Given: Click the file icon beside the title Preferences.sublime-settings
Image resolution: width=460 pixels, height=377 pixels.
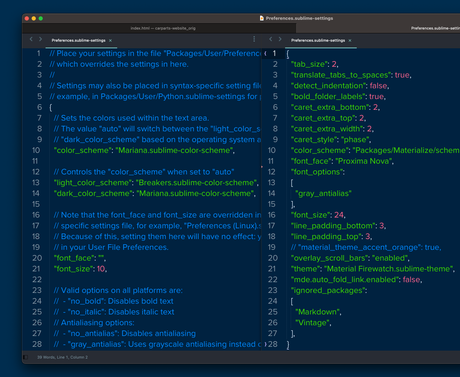Looking at the screenshot, I should coord(261,18).
